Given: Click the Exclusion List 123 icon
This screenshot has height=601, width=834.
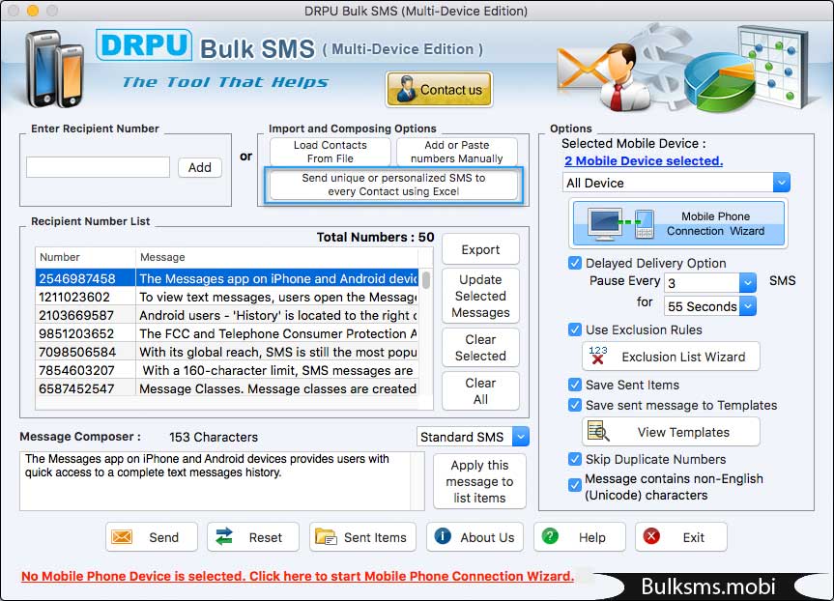Looking at the screenshot, I should click(x=598, y=356).
